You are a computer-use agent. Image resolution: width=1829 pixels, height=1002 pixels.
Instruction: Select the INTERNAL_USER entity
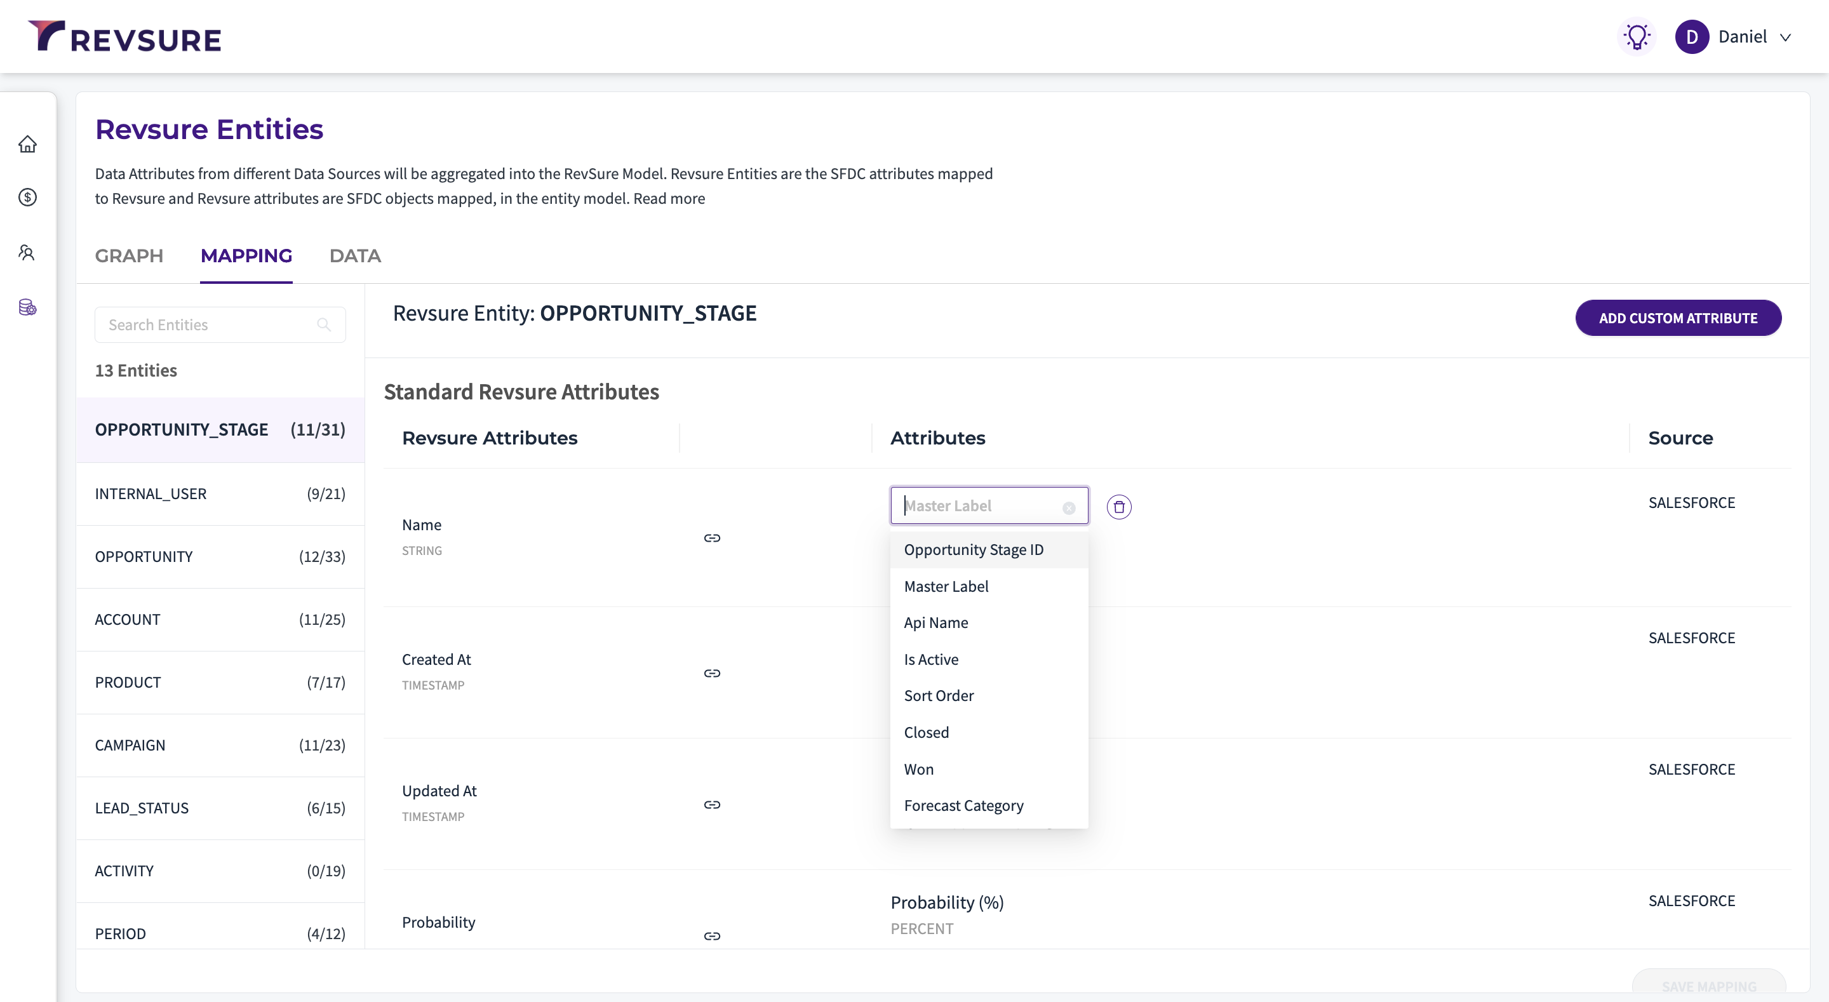point(220,494)
